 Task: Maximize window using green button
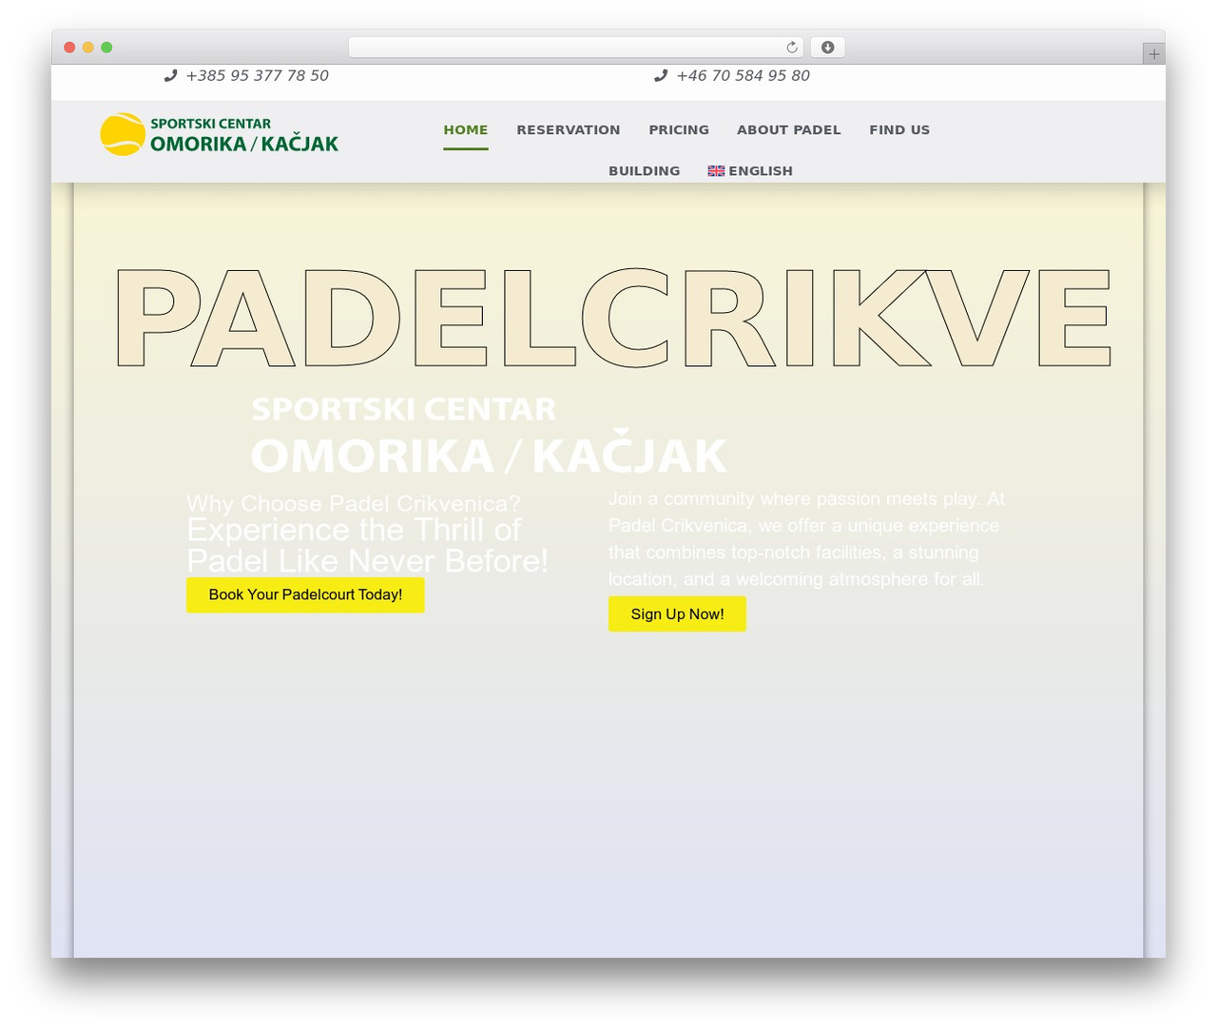click(x=106, y=48)
